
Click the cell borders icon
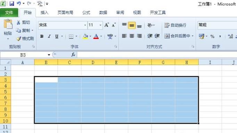pos(71,36)
